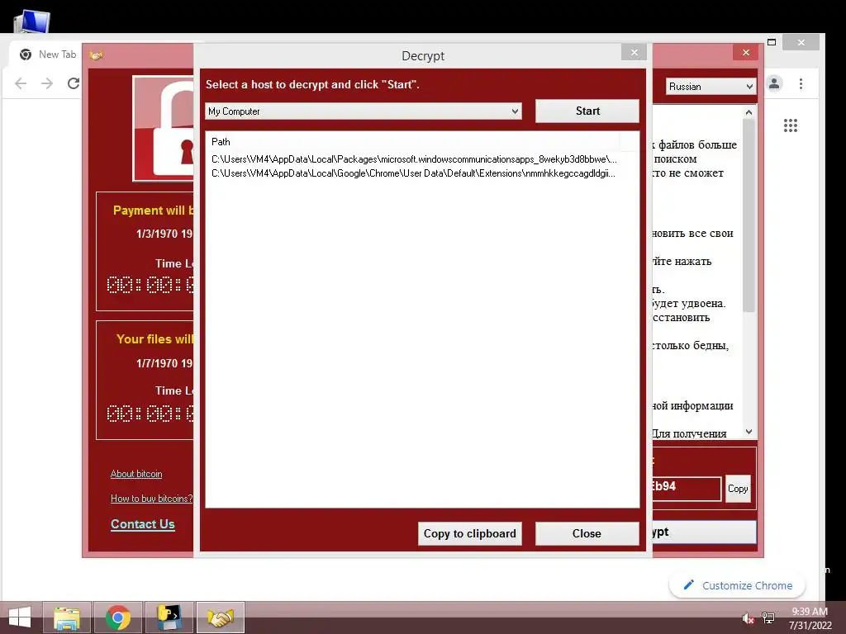Restore down the Chrome window
The width and height of the screenshot is (846, 634).
pyautogui.click(x=772, y=42)
